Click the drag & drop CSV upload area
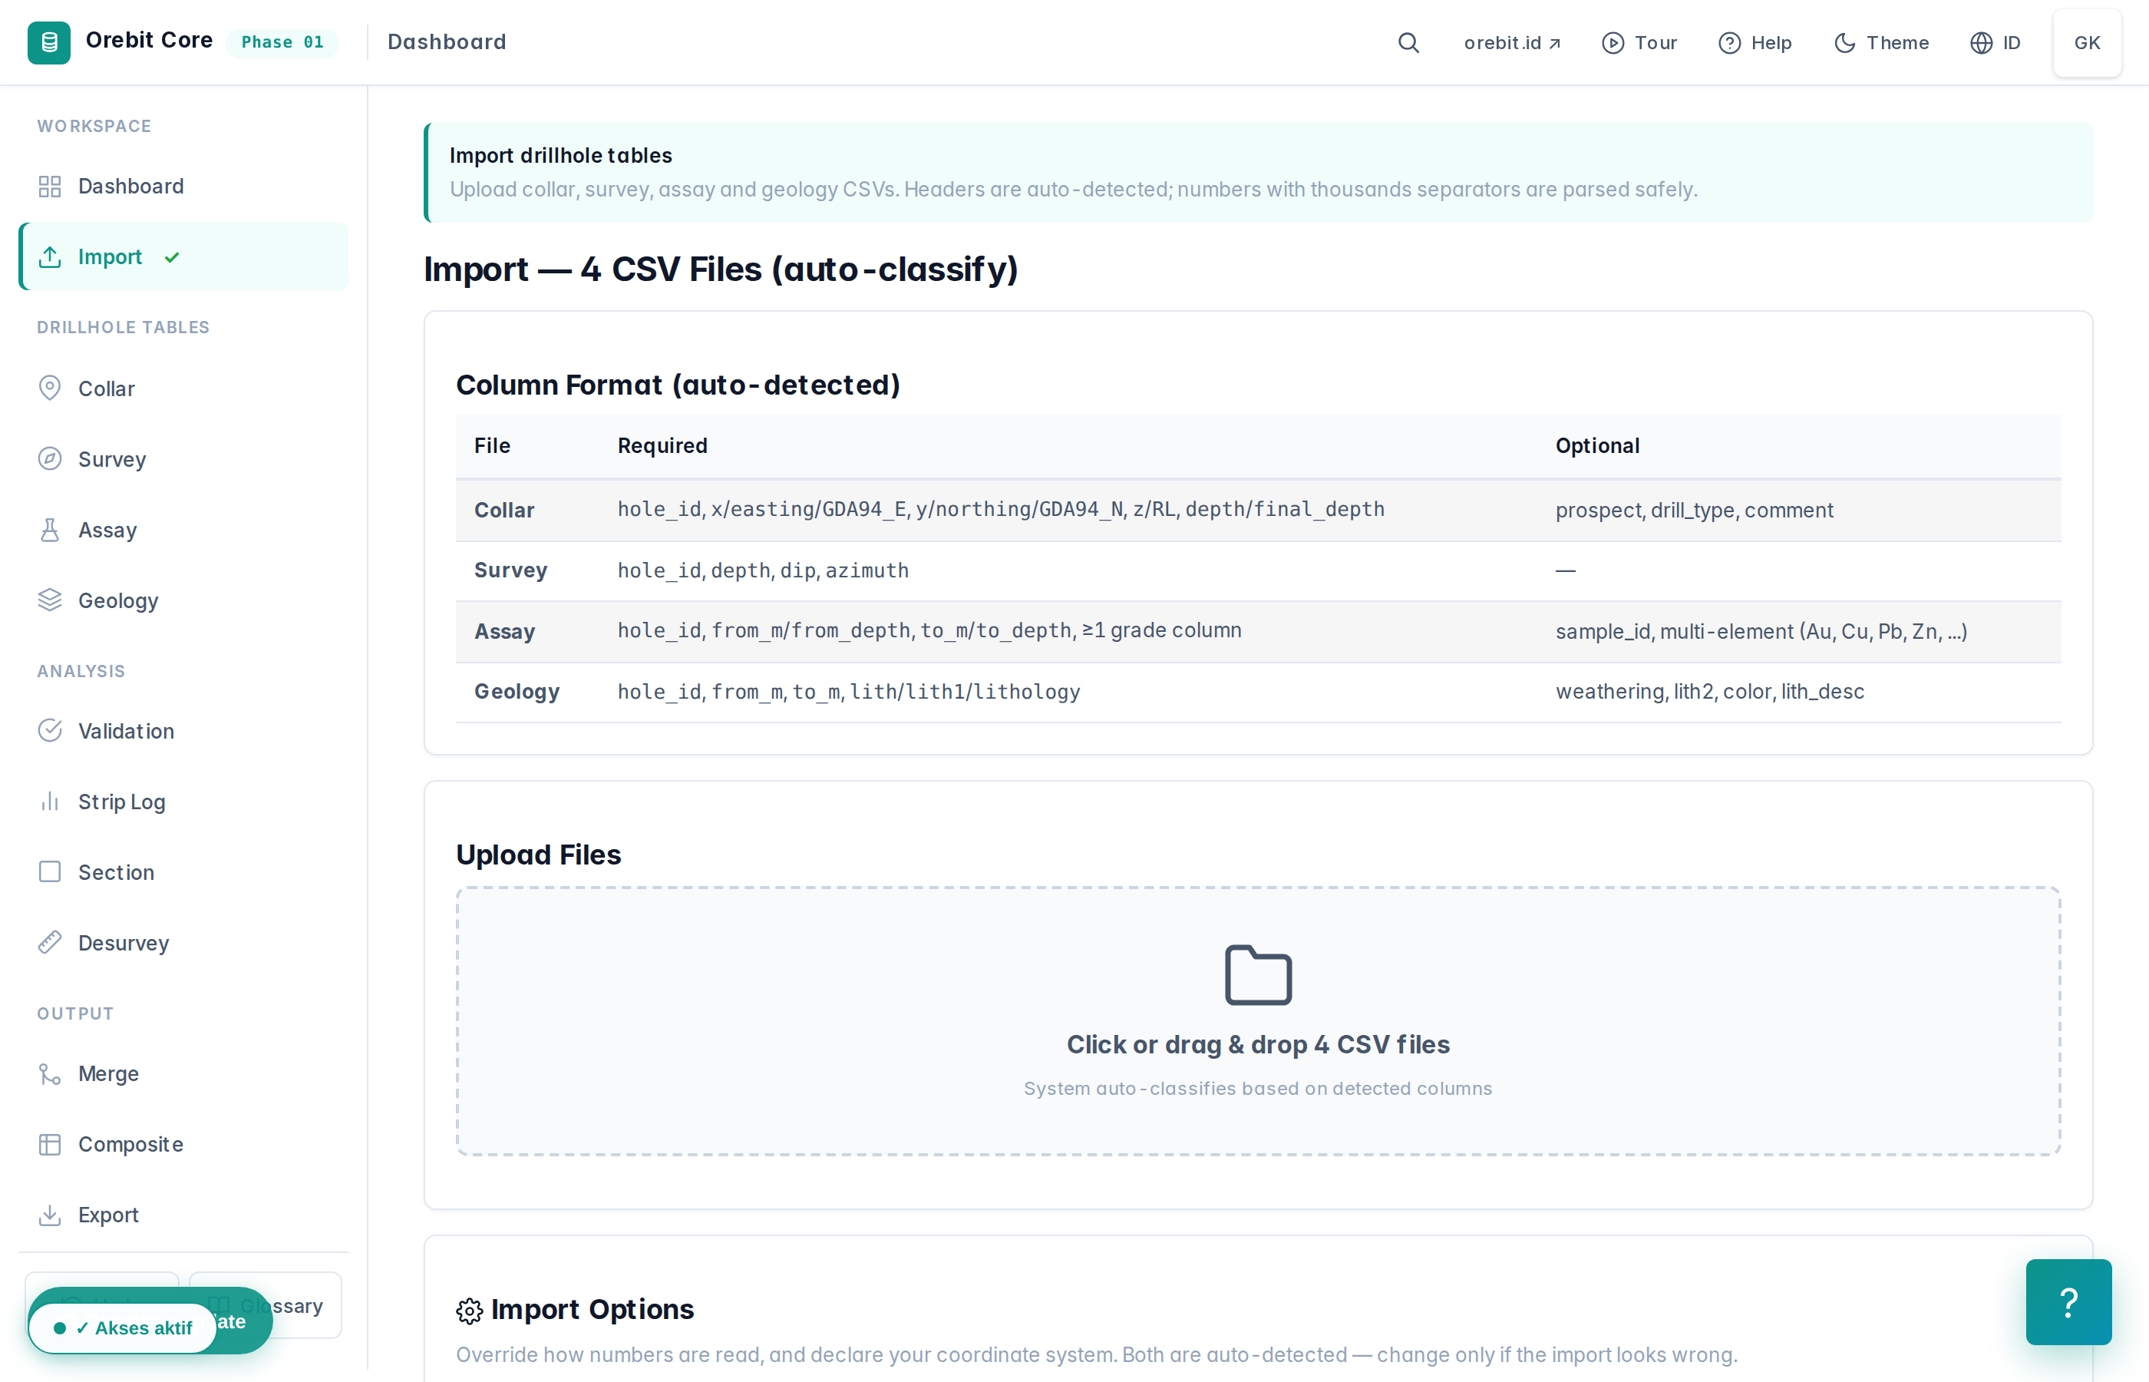The height and width of the screenshot is (1382, 2149). point(1259,1021)
